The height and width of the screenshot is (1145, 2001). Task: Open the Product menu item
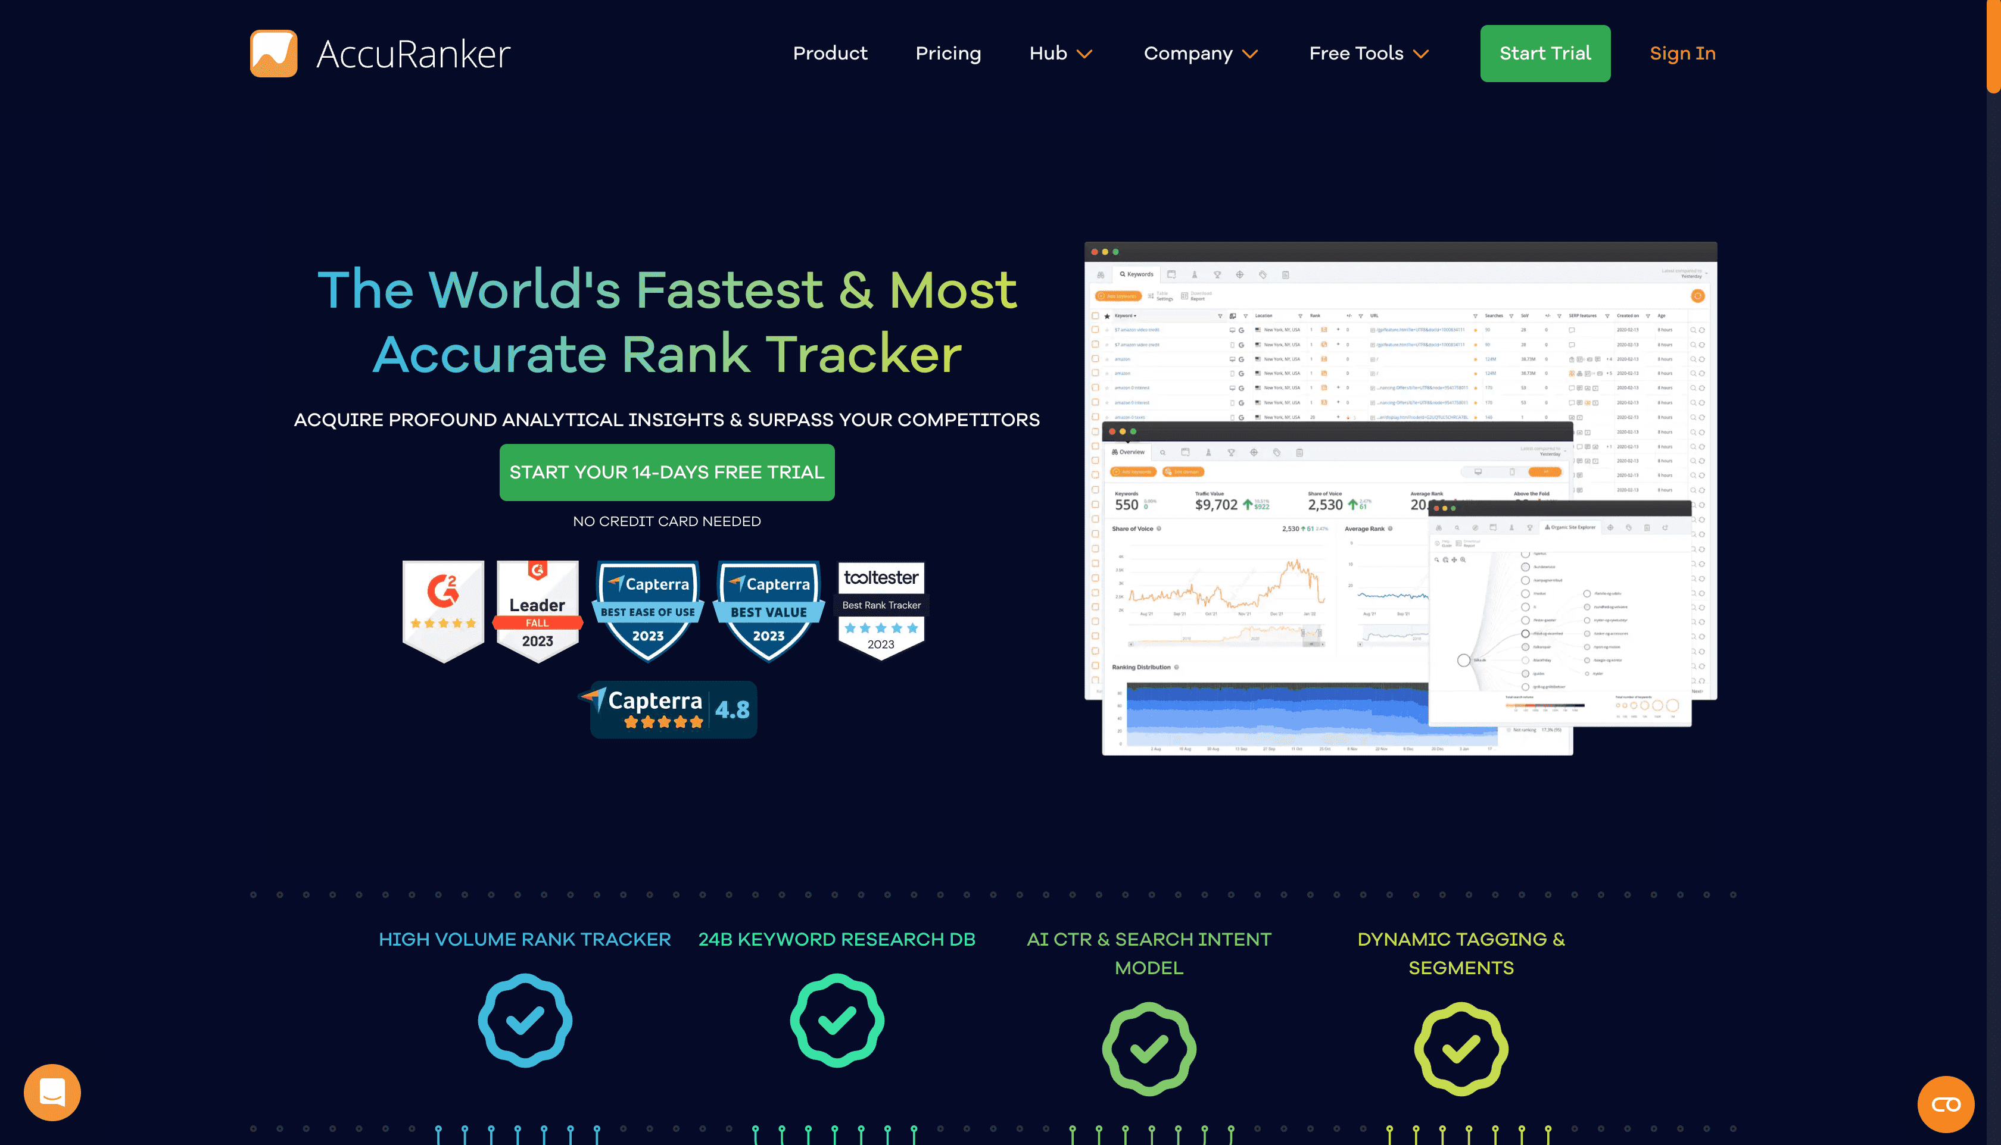[x=830, y=54]
